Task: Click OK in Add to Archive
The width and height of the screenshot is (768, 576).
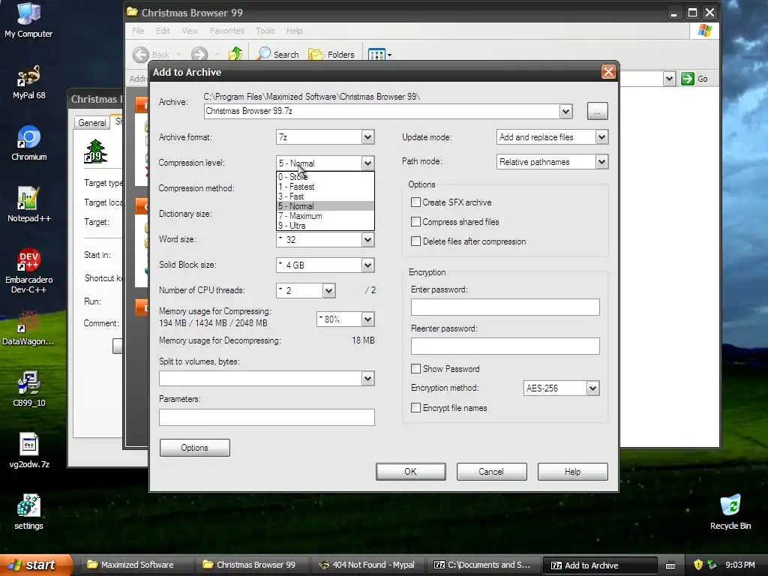Action: point(410,472)
